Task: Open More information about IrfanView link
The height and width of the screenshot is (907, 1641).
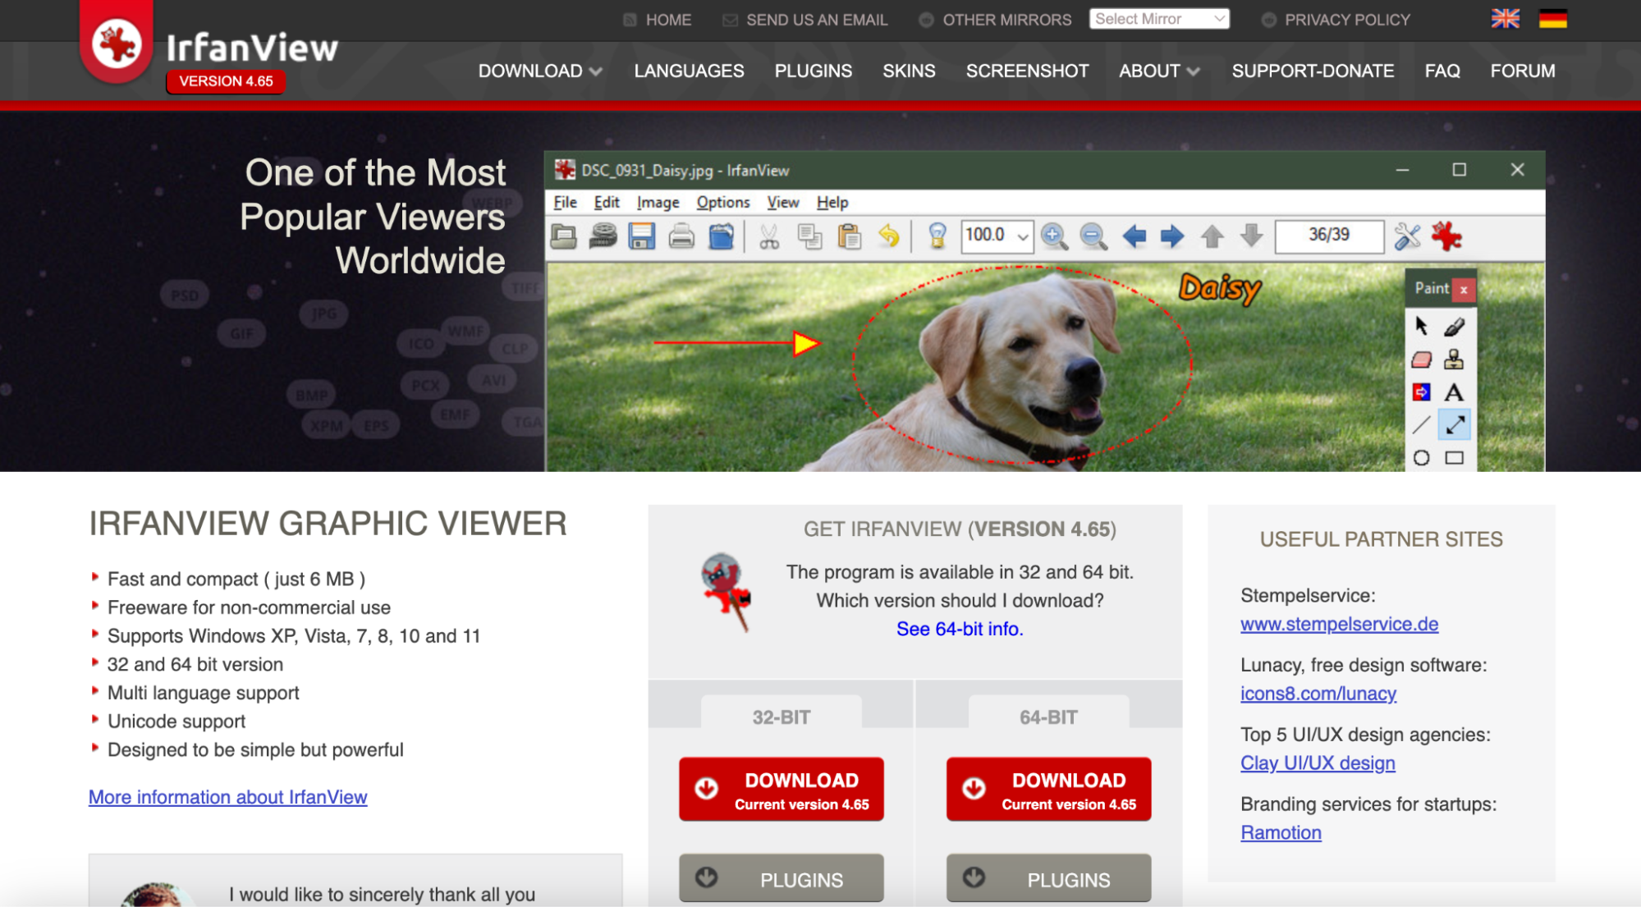Action: click(227, 797)
